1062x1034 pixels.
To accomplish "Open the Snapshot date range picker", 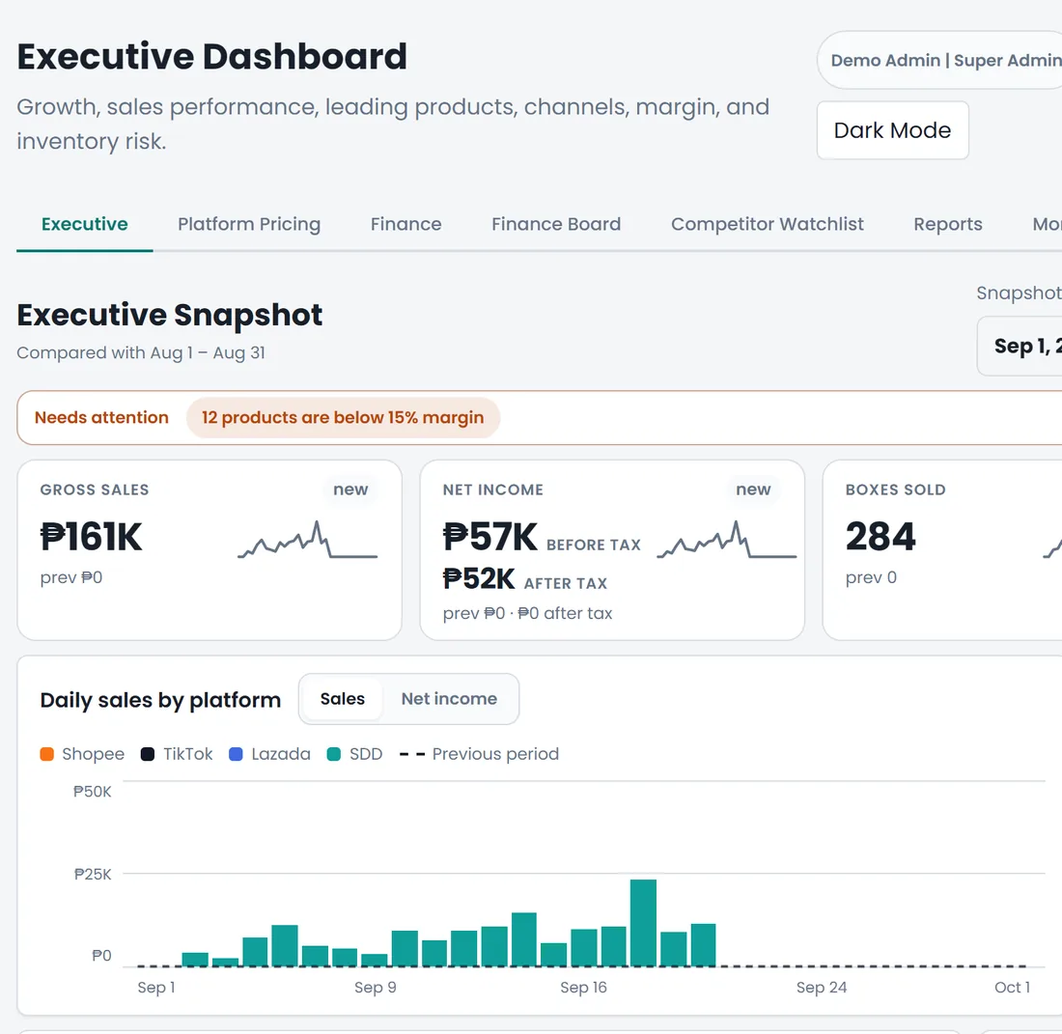I will (x=1020, y=346).
